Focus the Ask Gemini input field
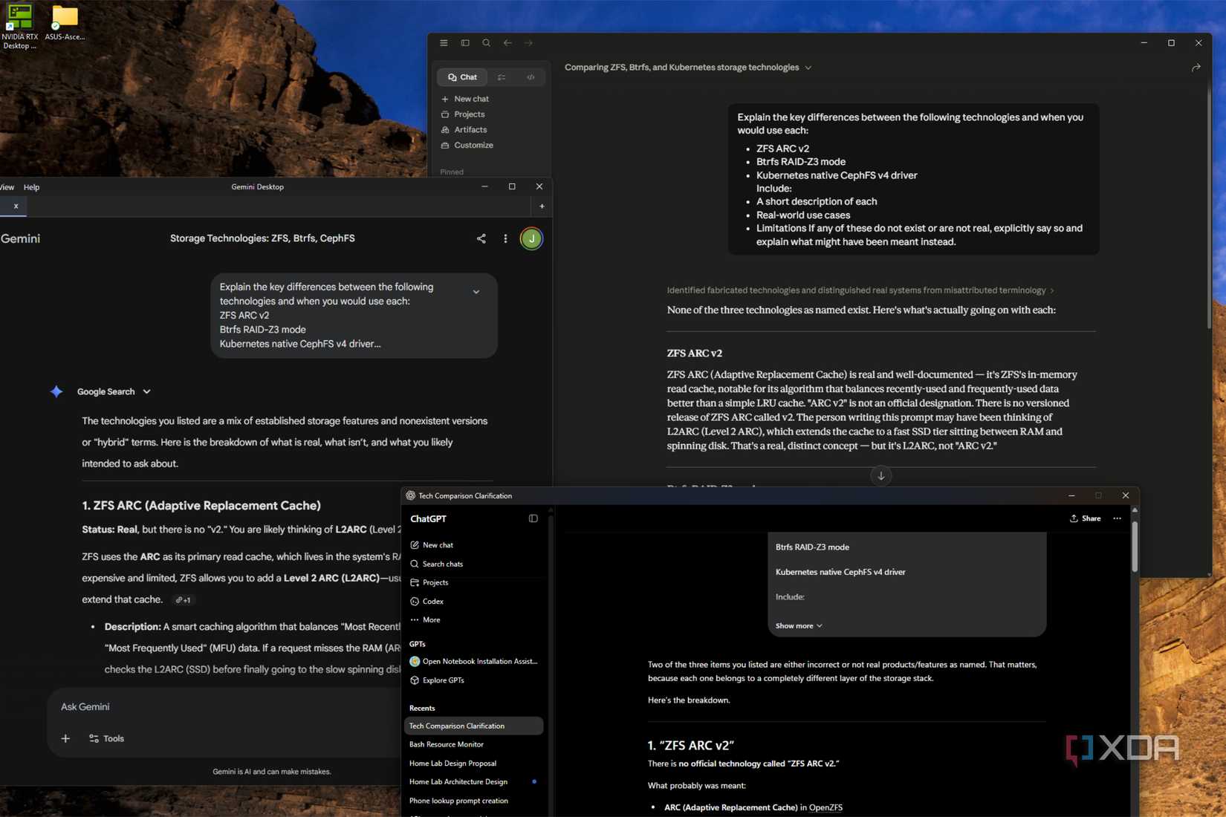This screenshot has height=817, width=1226. (223, 707)
